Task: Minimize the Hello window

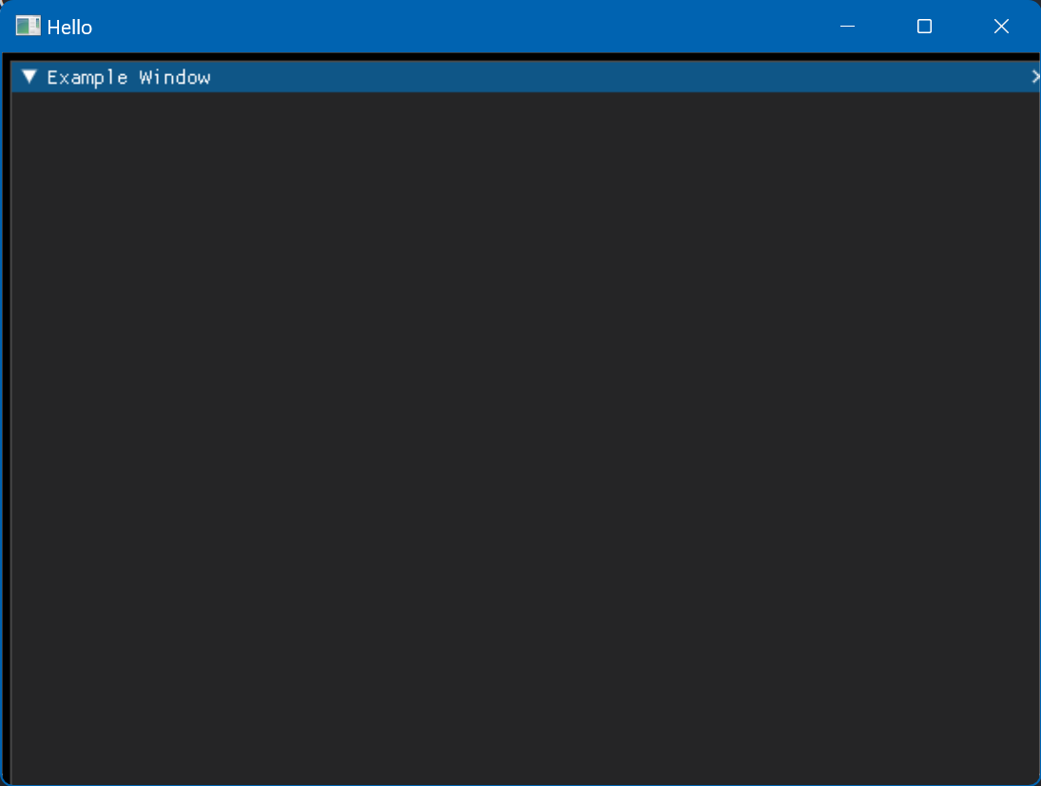Action: pos(847,27)
